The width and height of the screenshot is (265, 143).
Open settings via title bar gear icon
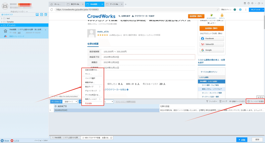coord(252,3)
